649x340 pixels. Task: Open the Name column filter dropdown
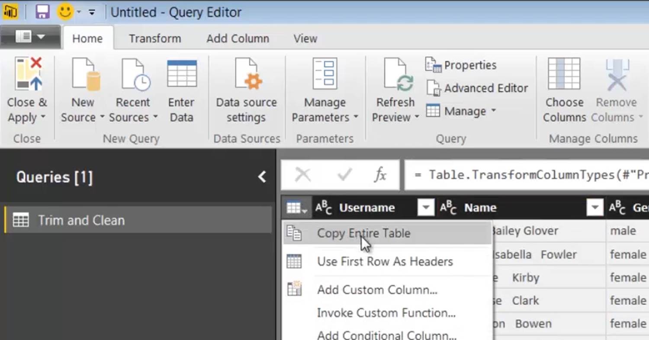595,208
